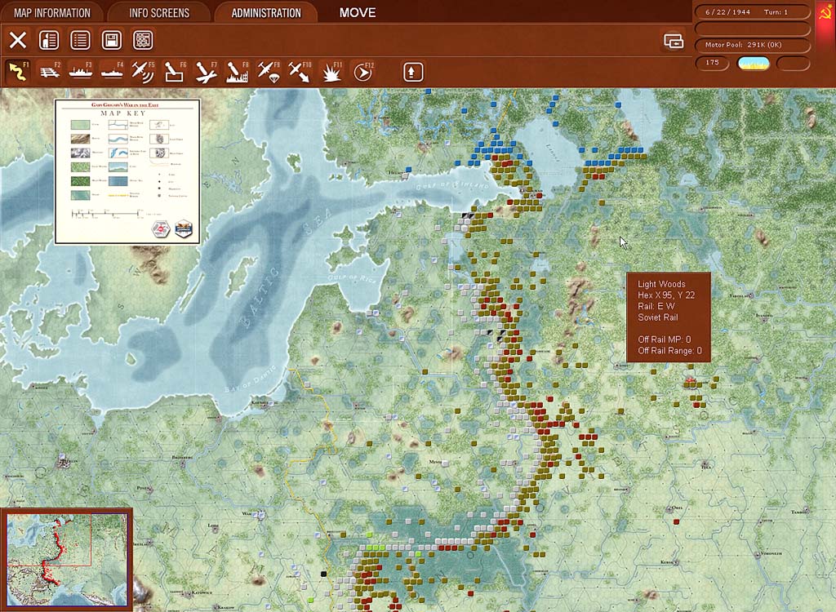Select Bomb unit mode (F6)
The width and height of the screenshot is (836, 612).
tap(175, 72)
